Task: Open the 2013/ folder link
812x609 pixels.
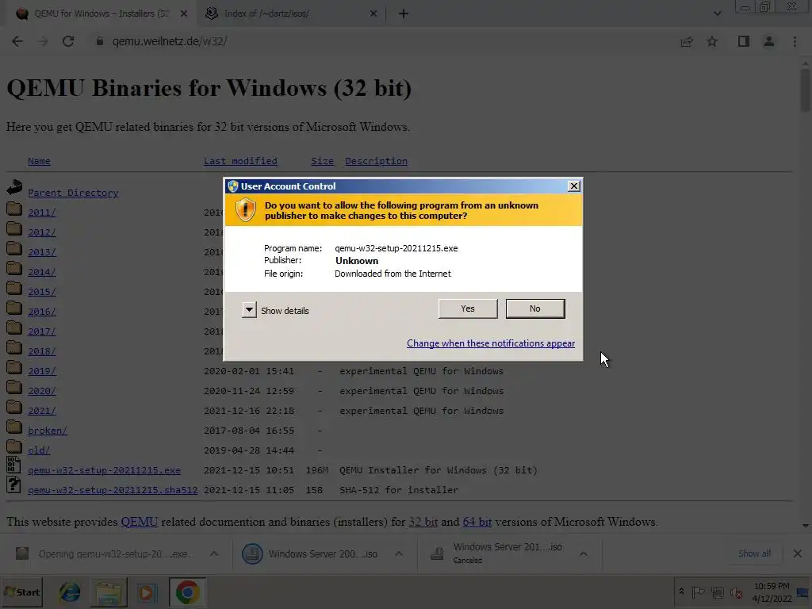Action: pyautogui.click(x=41, y=252)
